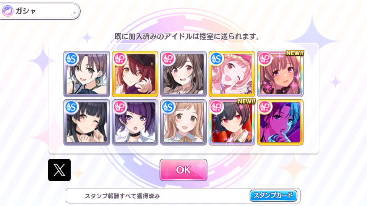The height and width of the screenshot is (206, 367).
Task: Open the スタンプカード stamp card
Action: tap(273, 195)
